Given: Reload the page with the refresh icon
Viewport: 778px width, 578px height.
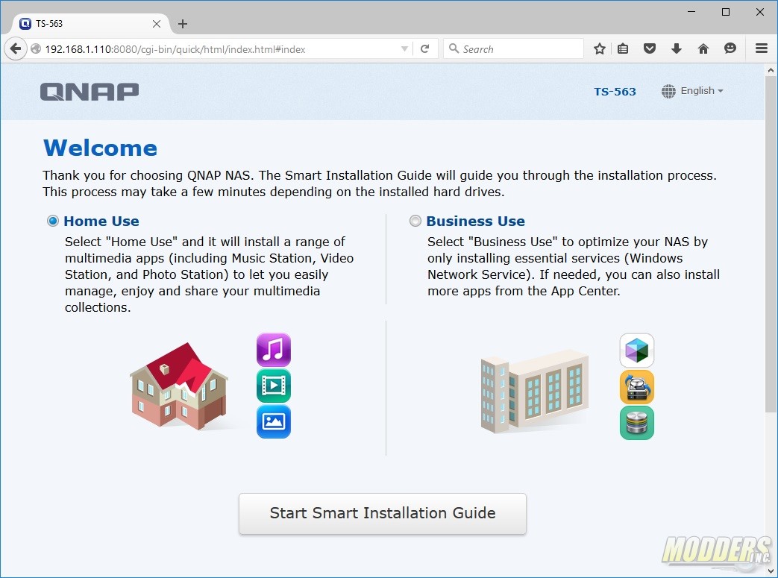Looking at the screenshot, I should coord(424,48).
